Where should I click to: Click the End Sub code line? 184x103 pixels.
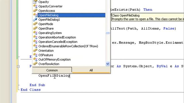[37, 85]
